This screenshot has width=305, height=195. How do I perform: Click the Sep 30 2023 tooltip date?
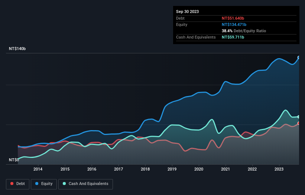point(187,11)
